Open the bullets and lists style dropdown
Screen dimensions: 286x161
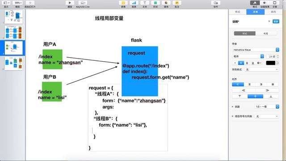click(267, 116)
